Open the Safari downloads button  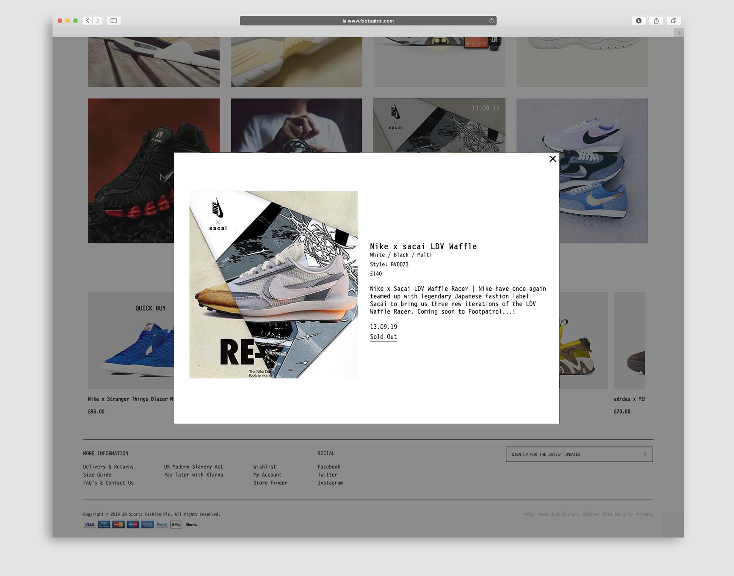[639, 21]
